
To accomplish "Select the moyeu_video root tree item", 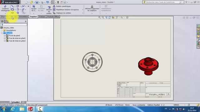I will [7, 28].
